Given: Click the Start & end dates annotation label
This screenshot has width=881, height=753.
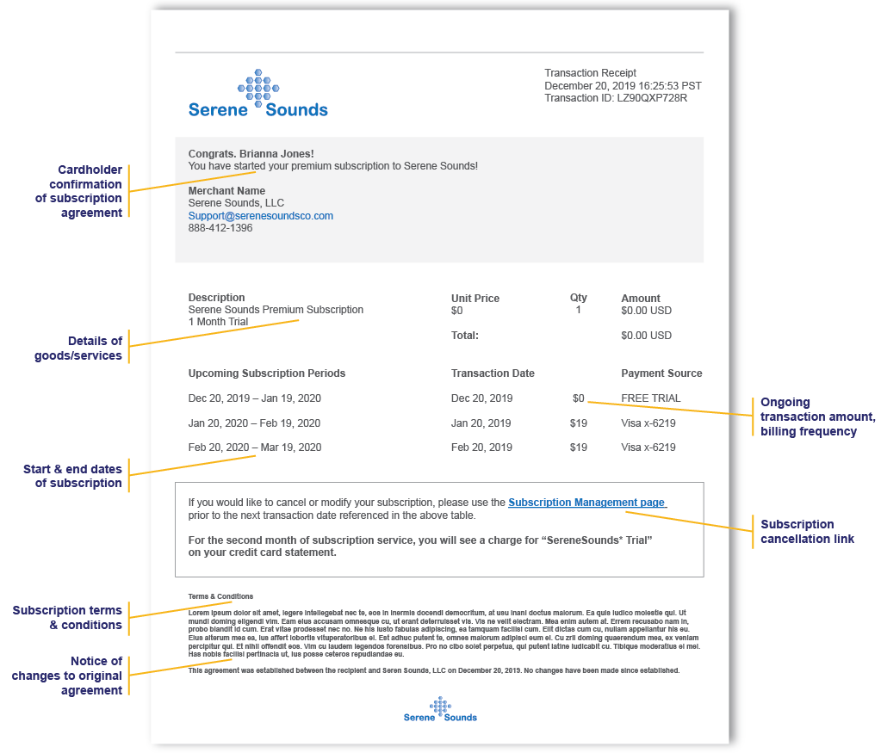Looking at the screenshot, I should click(72, 476).
